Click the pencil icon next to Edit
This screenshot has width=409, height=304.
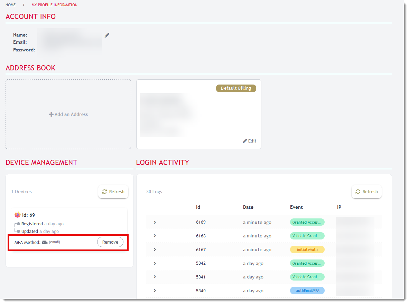click(x=245, y=141)
